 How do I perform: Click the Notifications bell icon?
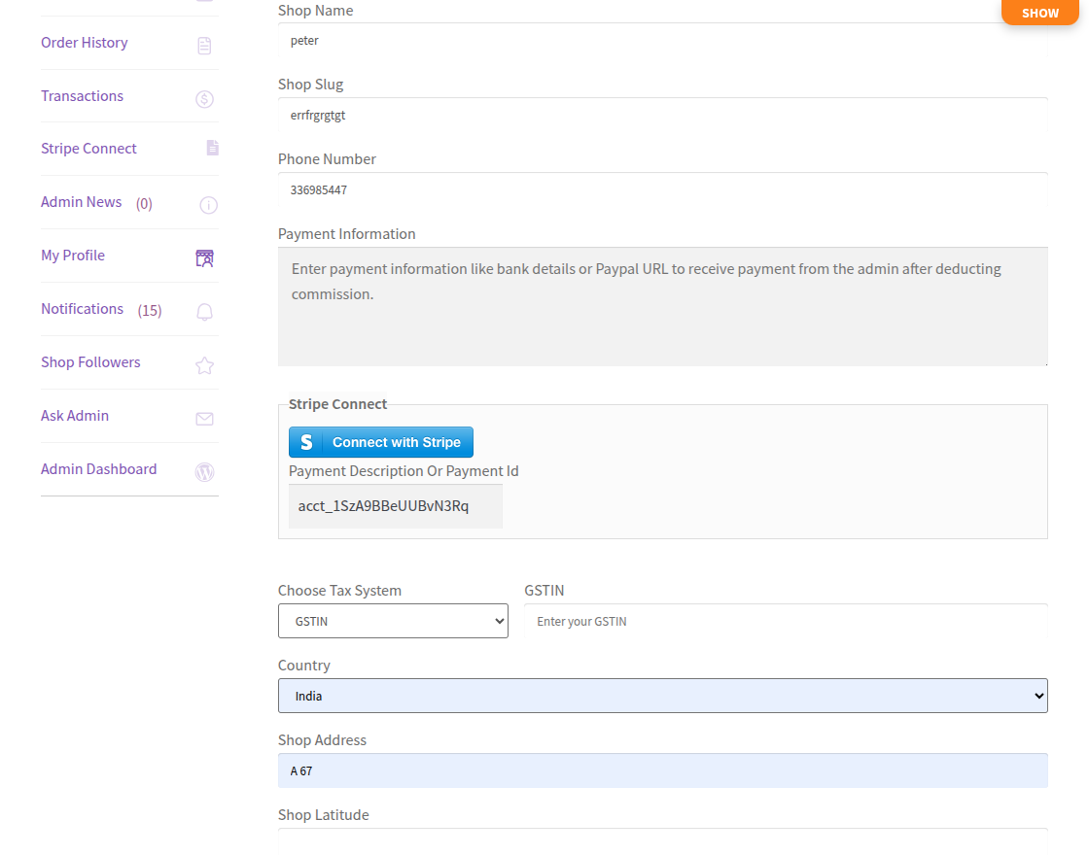[x=204, y=312]
